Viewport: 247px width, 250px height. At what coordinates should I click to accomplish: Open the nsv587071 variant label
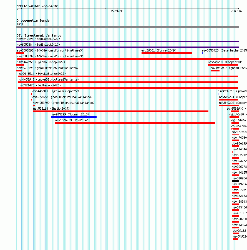pyautogui.click(x=239, y=190)
